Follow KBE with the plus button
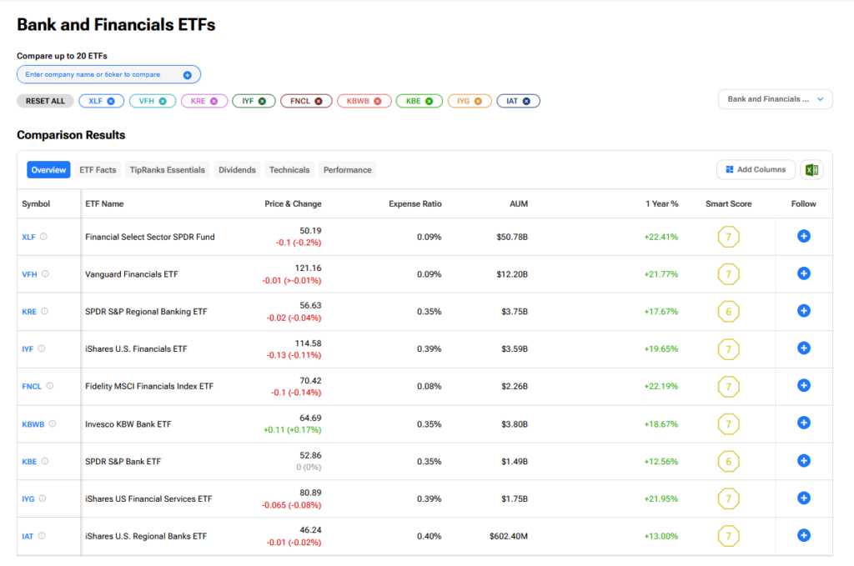The image size is (854, 566). click(x=804, y=461)
